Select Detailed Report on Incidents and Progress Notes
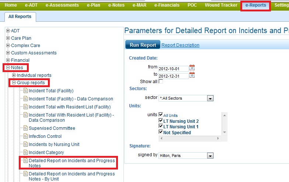 click(x=72, y=163)
